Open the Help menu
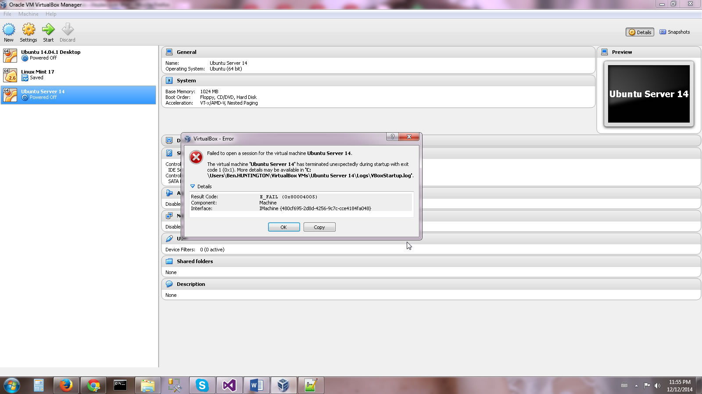702x394 pixels. point(51,14)
